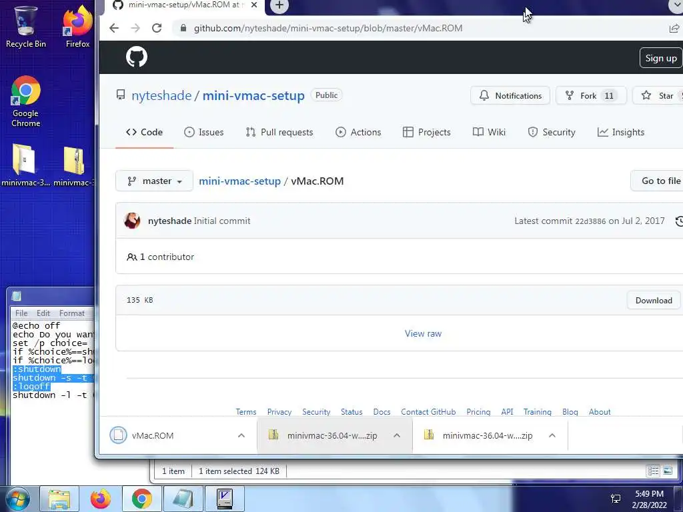
Task: Click mini-vmac-setup breadcrumb link
Action: tap(239, 181)
